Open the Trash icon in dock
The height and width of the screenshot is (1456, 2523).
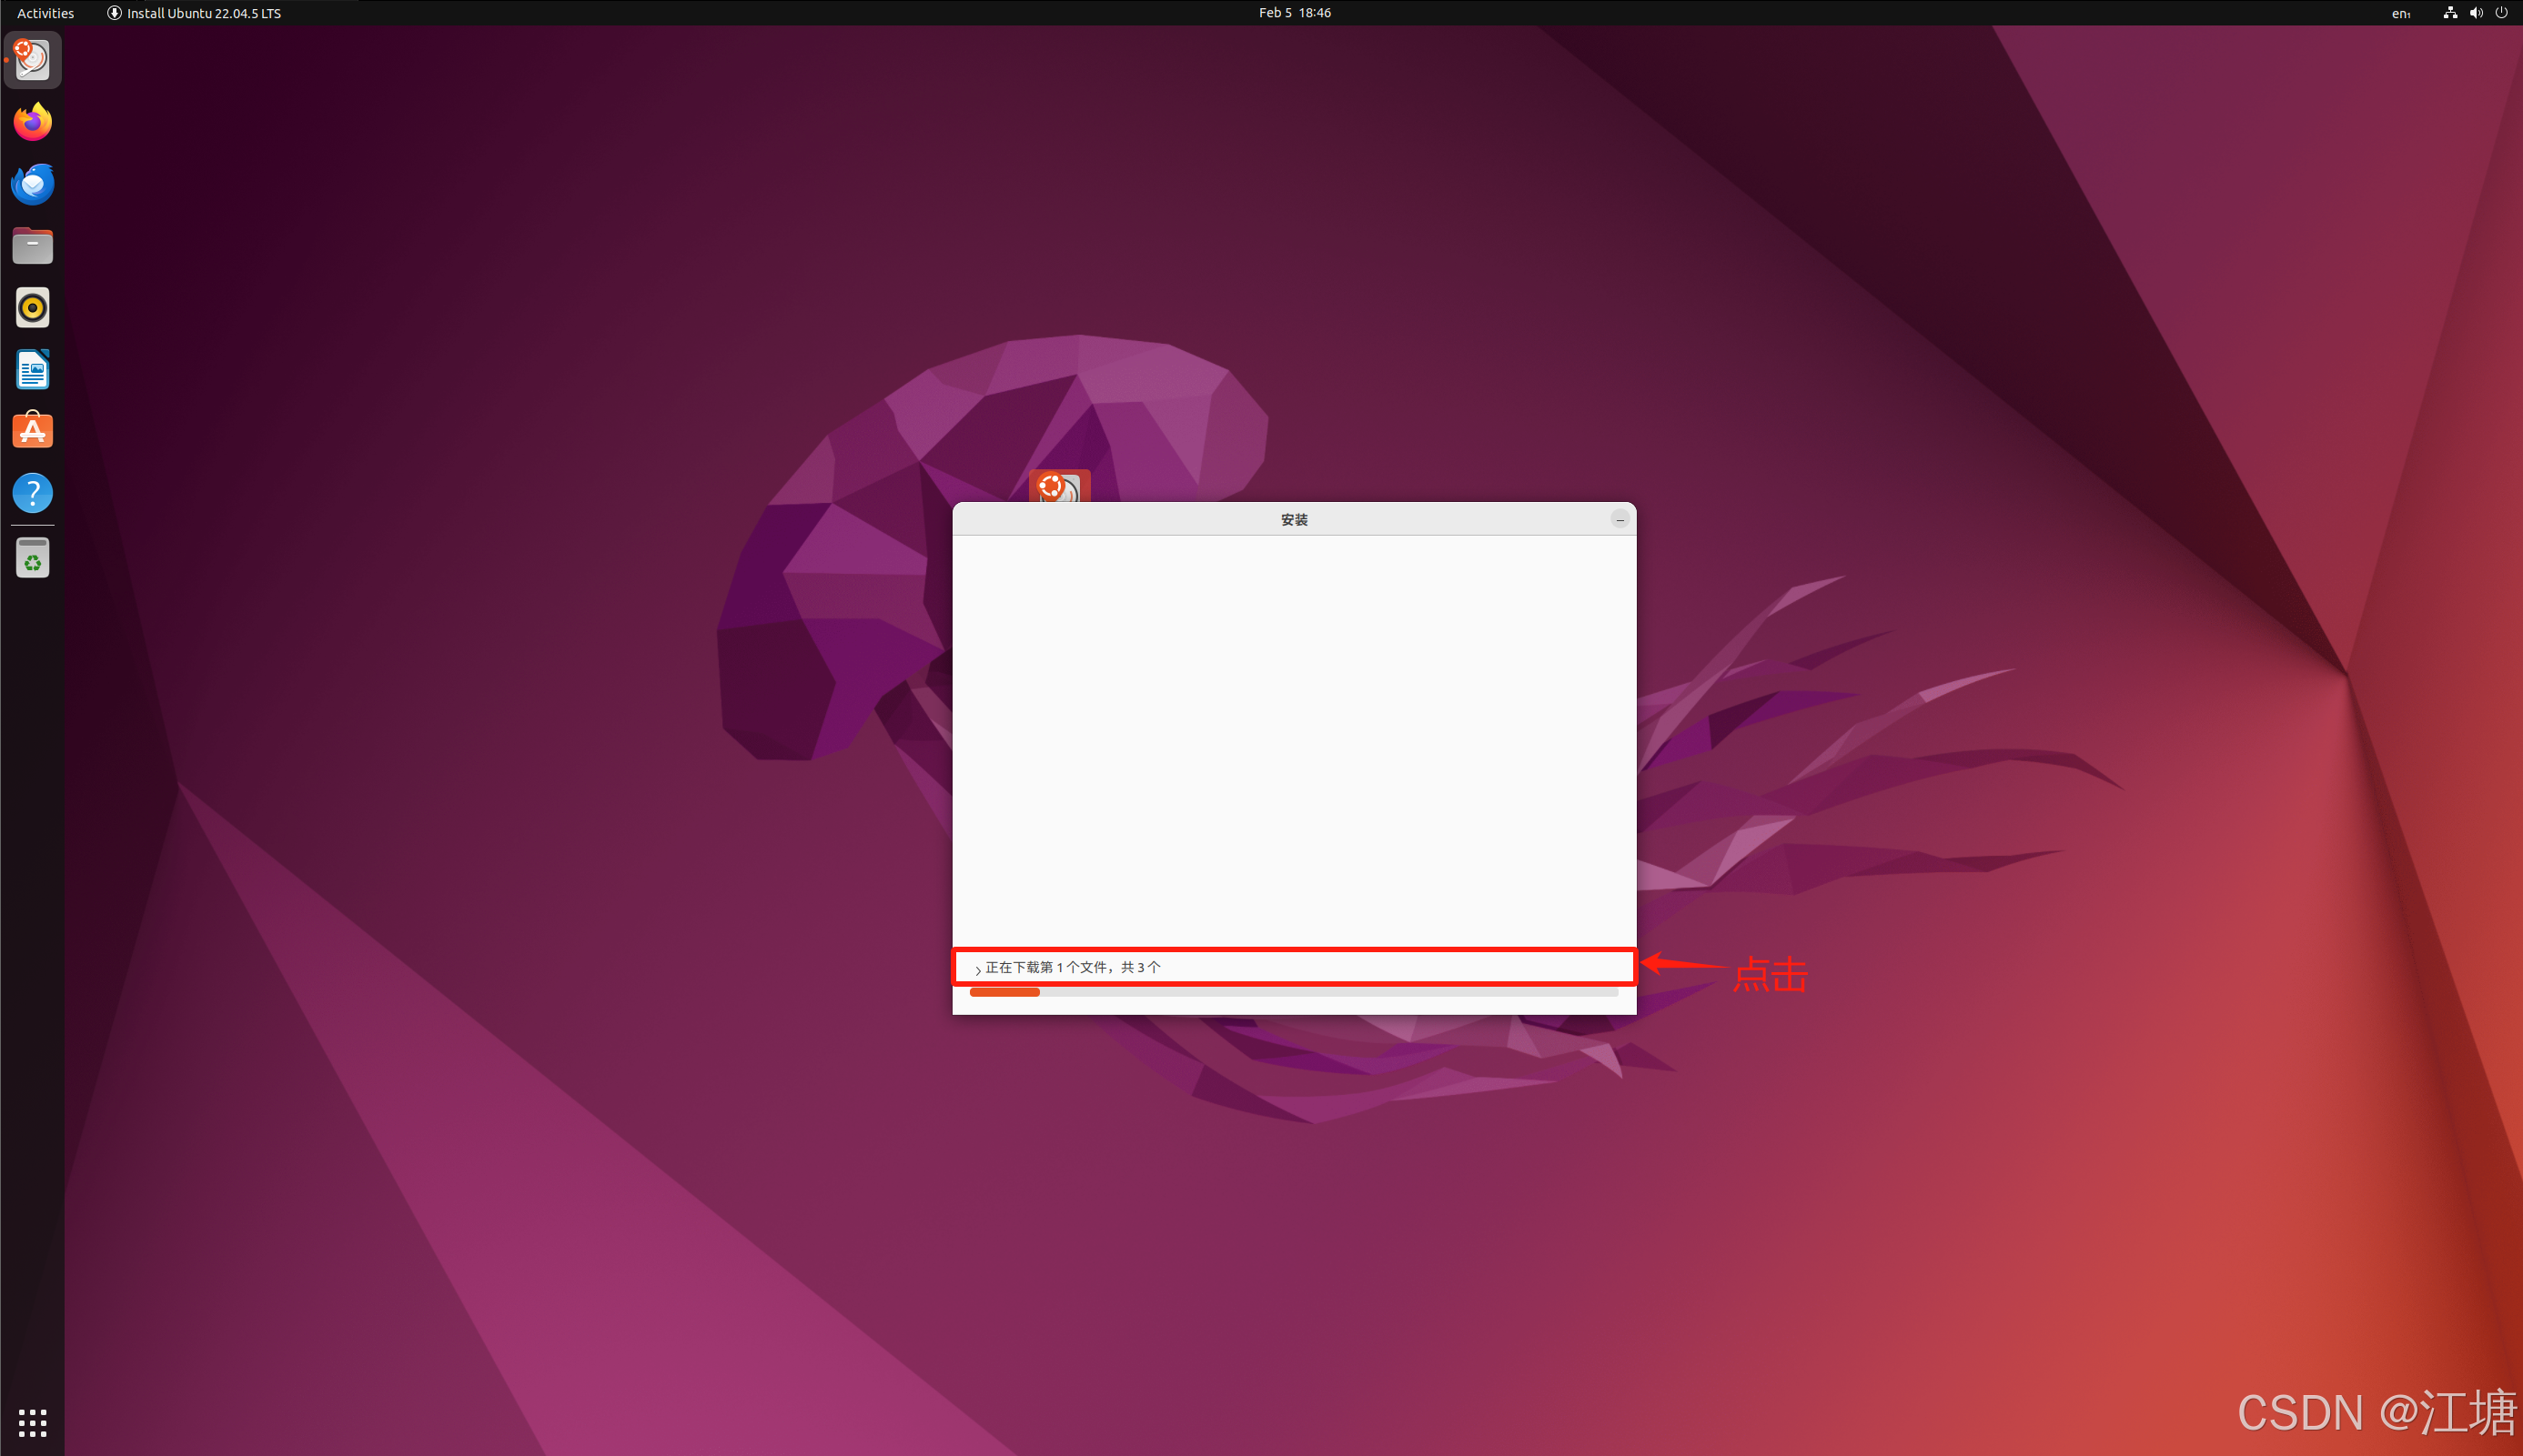32,558
